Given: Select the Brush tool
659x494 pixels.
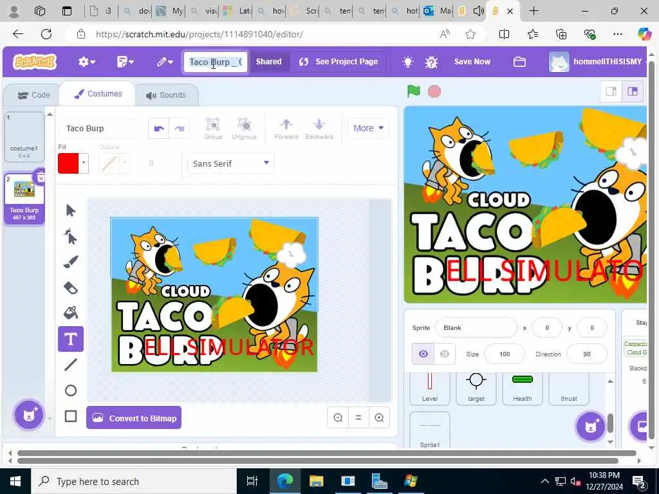Looking at the screenshot, I should (71, 262).
